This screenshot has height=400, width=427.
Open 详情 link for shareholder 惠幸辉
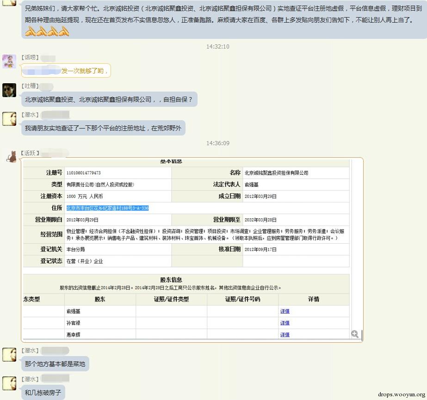coord(285,334)
